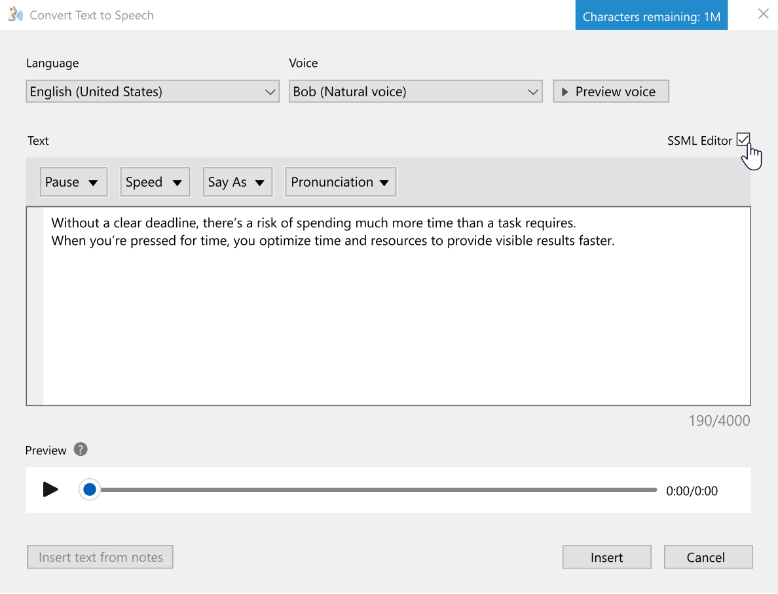Click inside the SSML text editor area
Image resolution: width=778 pixels, height=594 pixels.
coord(393,314)
